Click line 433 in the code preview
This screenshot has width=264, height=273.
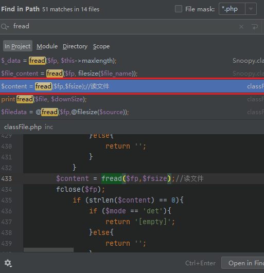click(132, 178)
